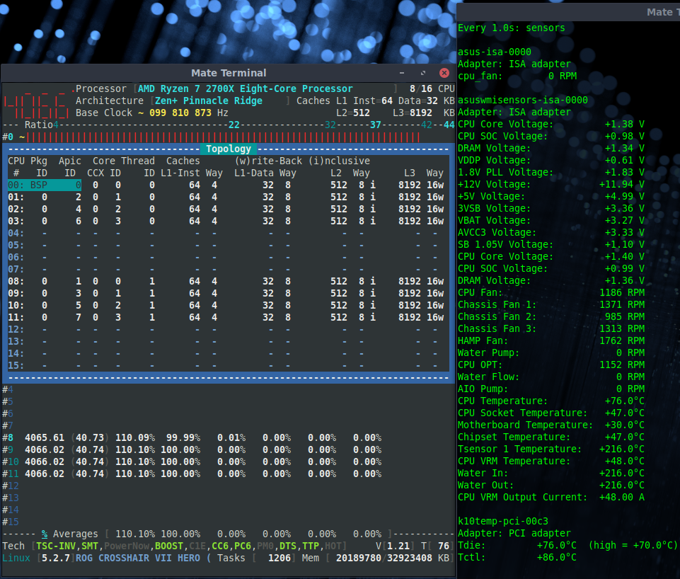Click the Base Clock value 099 810 873
The height and width of the screenshot is (579, 680).
180,113
